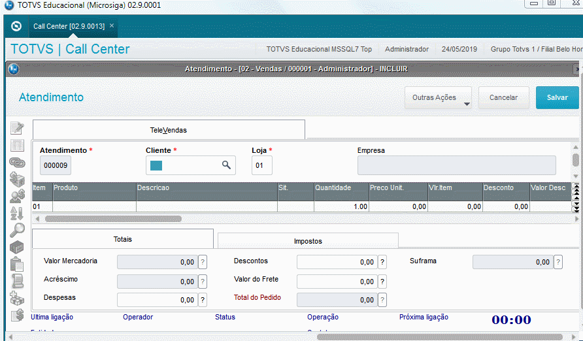The height and width of the screenshot is (341, 583).
Task: Click the Cliente input field
Action: 190,165
